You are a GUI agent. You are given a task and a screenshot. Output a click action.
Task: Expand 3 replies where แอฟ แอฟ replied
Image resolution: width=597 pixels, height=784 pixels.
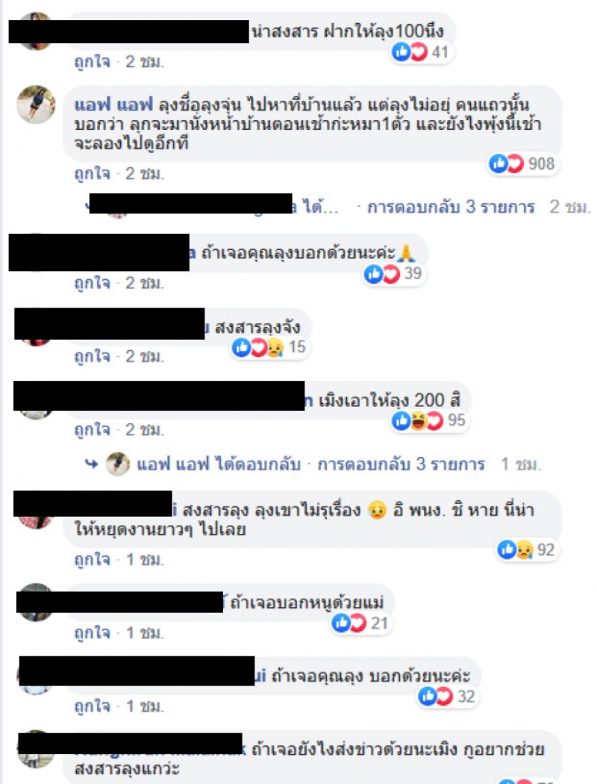[401, 464]
